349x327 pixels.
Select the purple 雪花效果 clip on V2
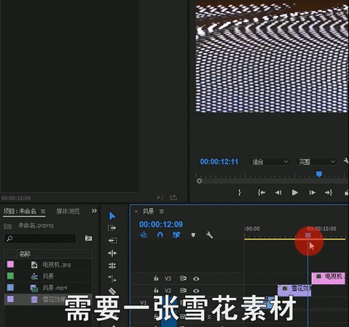click(294, 290)
